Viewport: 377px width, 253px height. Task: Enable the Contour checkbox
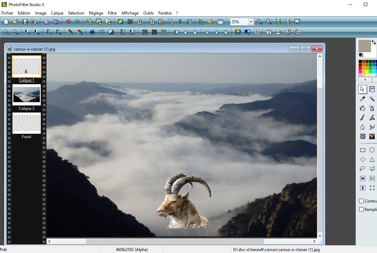(x=362, y=201)
